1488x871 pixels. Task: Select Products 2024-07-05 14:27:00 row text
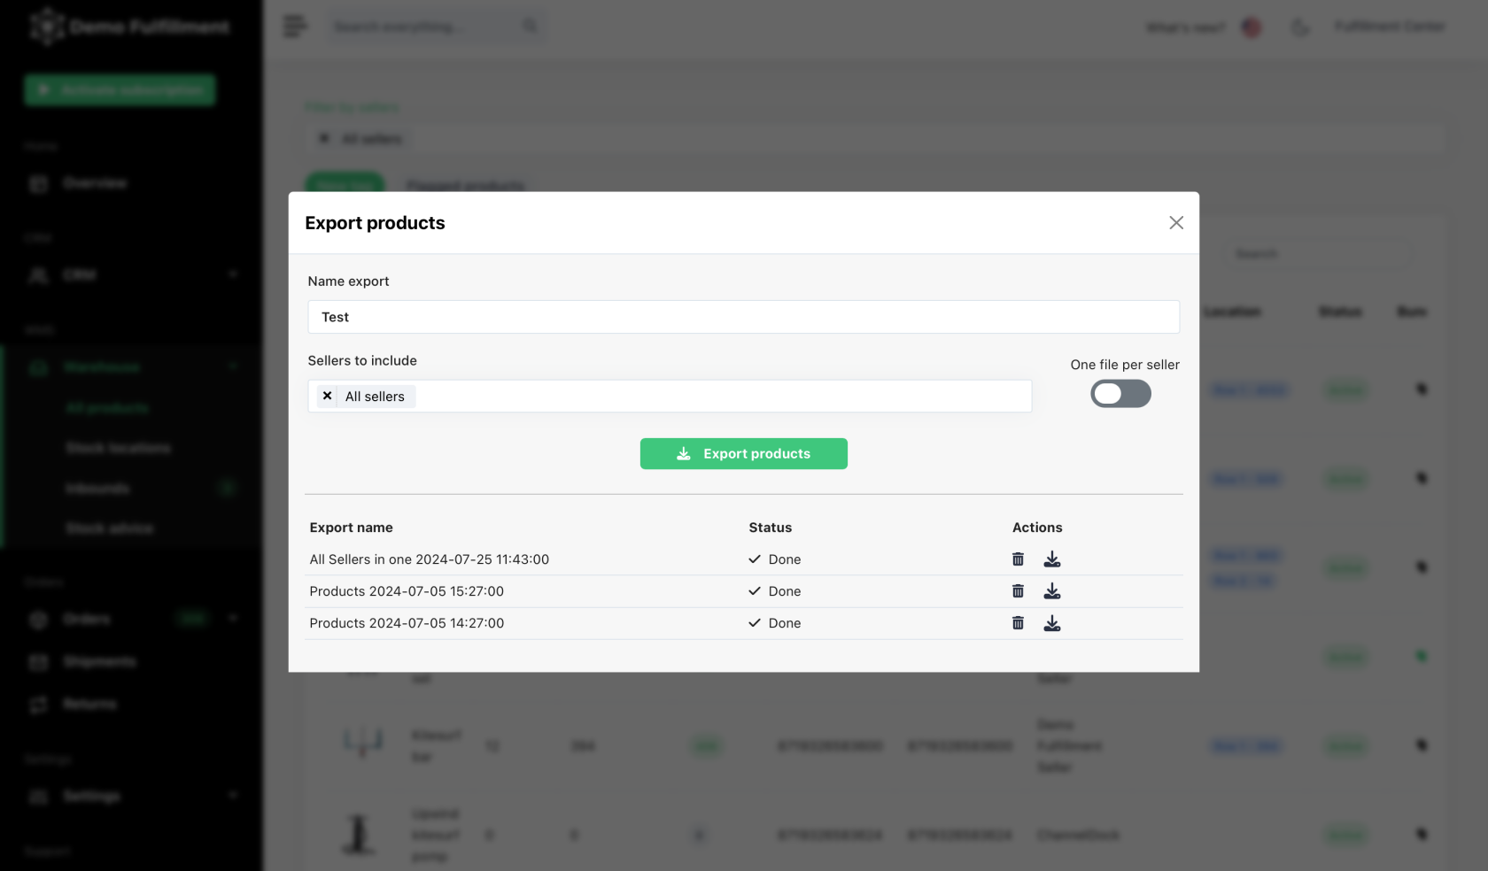pos(407,623)
